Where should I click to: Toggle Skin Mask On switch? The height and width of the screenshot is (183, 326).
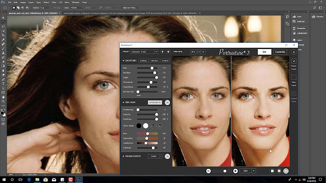pyautogui.click(x=167, y=103)
